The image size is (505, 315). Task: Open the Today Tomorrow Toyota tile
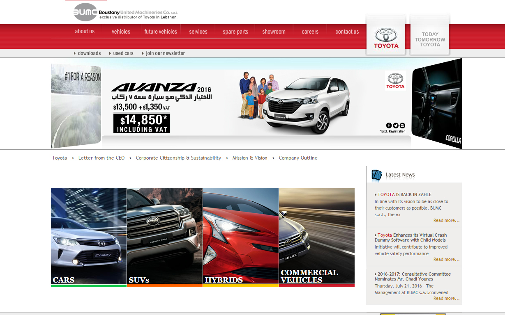[x=430, y=34]
